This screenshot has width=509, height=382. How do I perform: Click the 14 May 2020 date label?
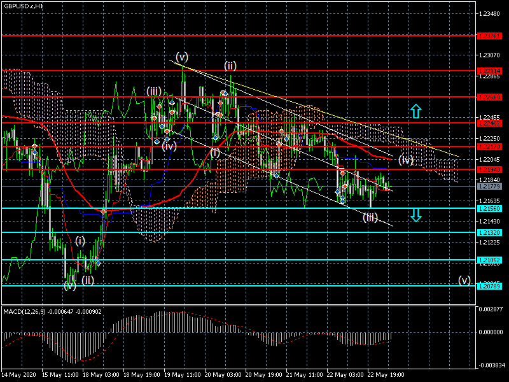tap(19, 375)
